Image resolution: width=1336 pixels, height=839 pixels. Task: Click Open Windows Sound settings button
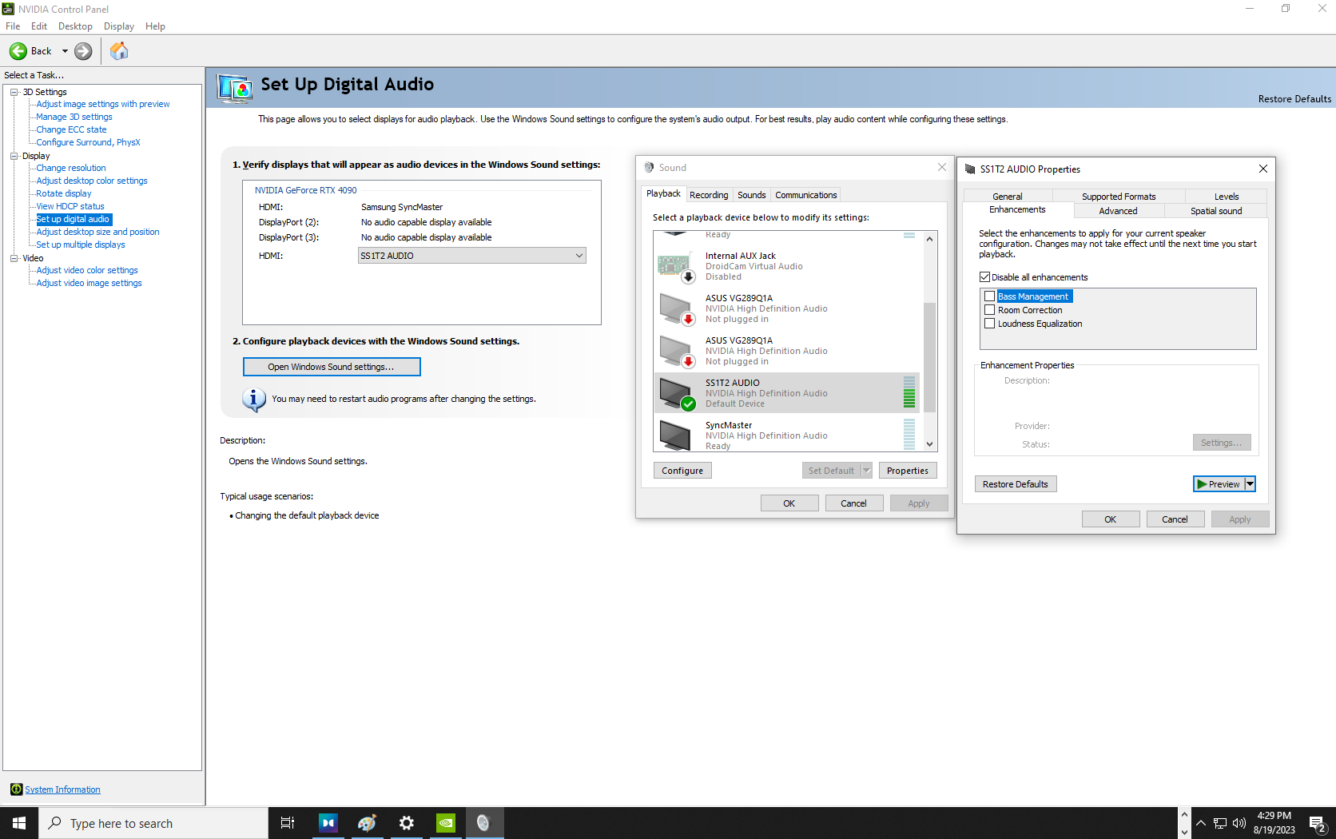coord(332,367)
